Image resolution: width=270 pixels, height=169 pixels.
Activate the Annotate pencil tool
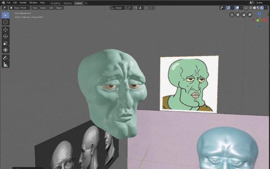click(6, 58)
